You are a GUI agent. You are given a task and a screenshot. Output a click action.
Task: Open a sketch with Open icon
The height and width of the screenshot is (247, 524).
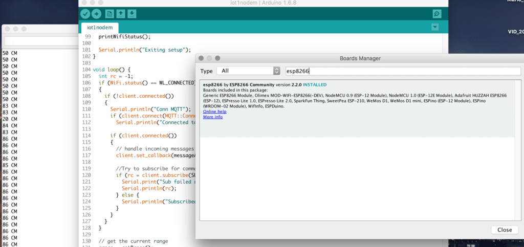(x=121, y=14)
